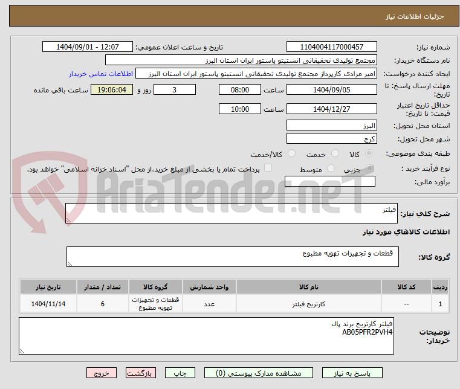The width and height of the screenshot is (460, 389).
Task: Click the delivery city field کرج
Action: click(331, 139)
